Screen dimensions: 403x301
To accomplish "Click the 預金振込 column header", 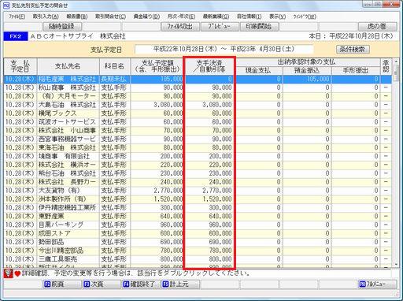I will coord(307,70).
